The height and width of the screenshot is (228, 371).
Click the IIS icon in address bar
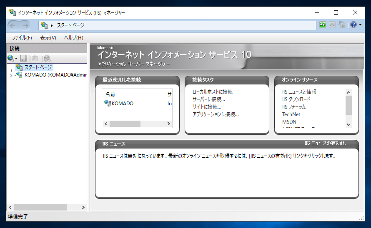44,25
